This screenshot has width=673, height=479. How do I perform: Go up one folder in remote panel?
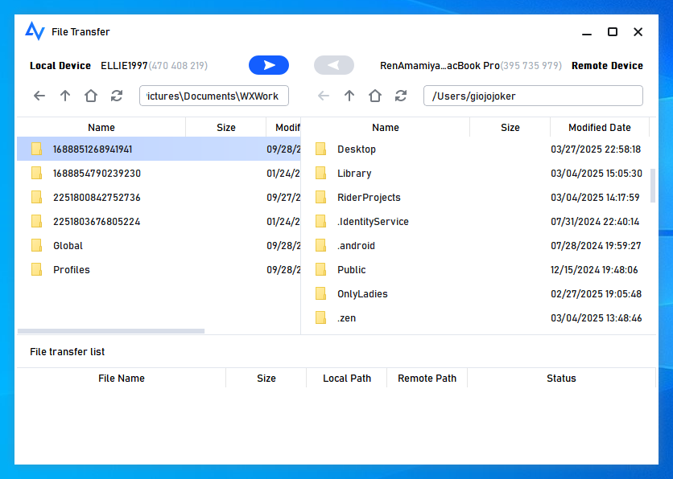tap(349, 96)
